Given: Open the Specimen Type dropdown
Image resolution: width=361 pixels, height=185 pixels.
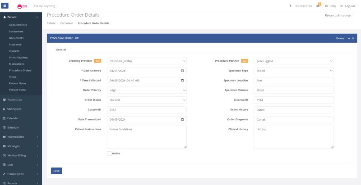Looking at the screenshot, I should (x=294, y=71).
